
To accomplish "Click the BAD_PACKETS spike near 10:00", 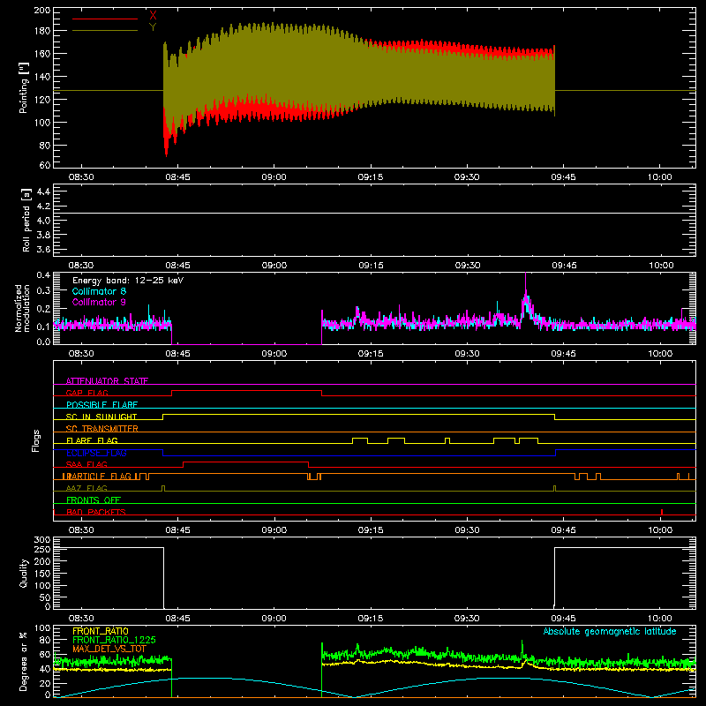I will point(661,512).
